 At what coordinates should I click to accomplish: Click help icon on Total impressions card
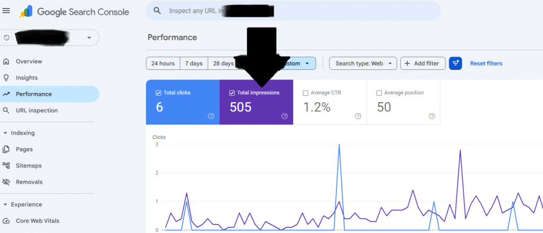tap(284, 116)
